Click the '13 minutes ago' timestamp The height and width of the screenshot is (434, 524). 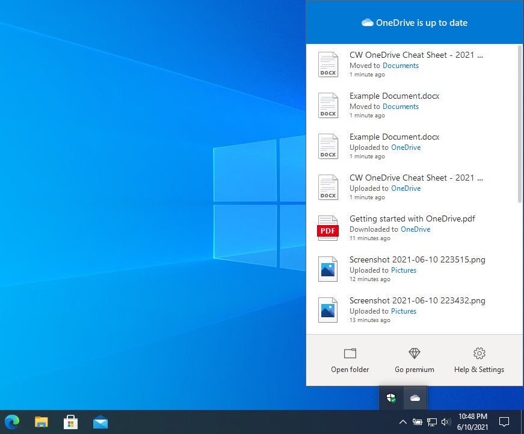point(370,320)
